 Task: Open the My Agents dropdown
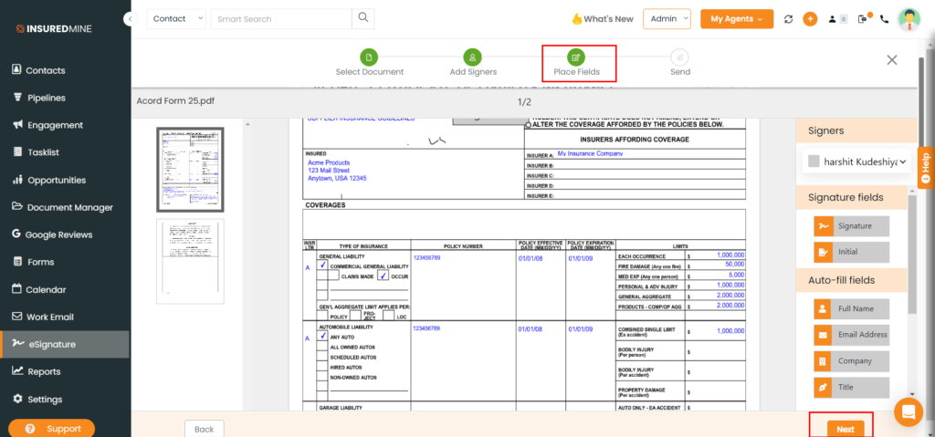pyautogui.click(x=737, y=19)
